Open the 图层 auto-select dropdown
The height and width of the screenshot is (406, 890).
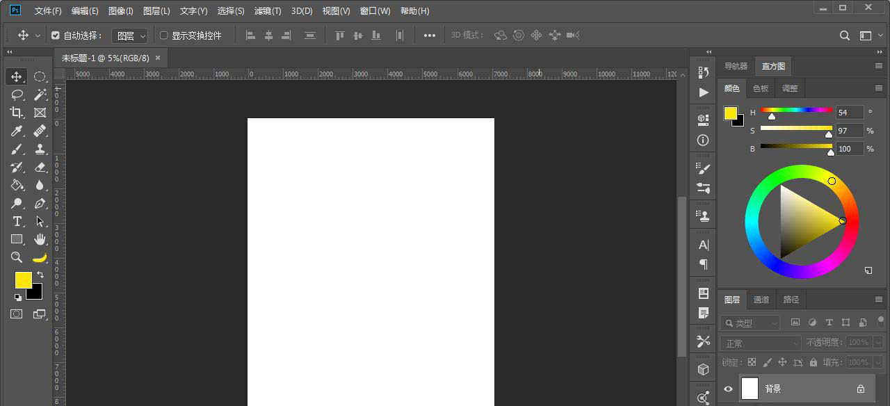[130, 35]
